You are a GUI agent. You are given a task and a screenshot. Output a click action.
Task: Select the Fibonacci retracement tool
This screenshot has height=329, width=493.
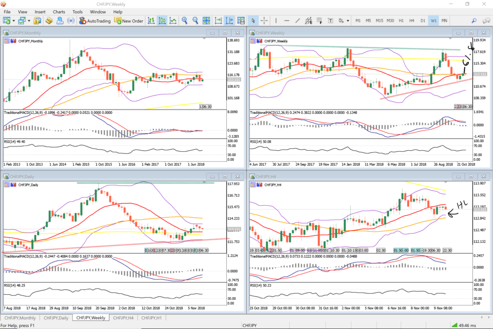320,21
